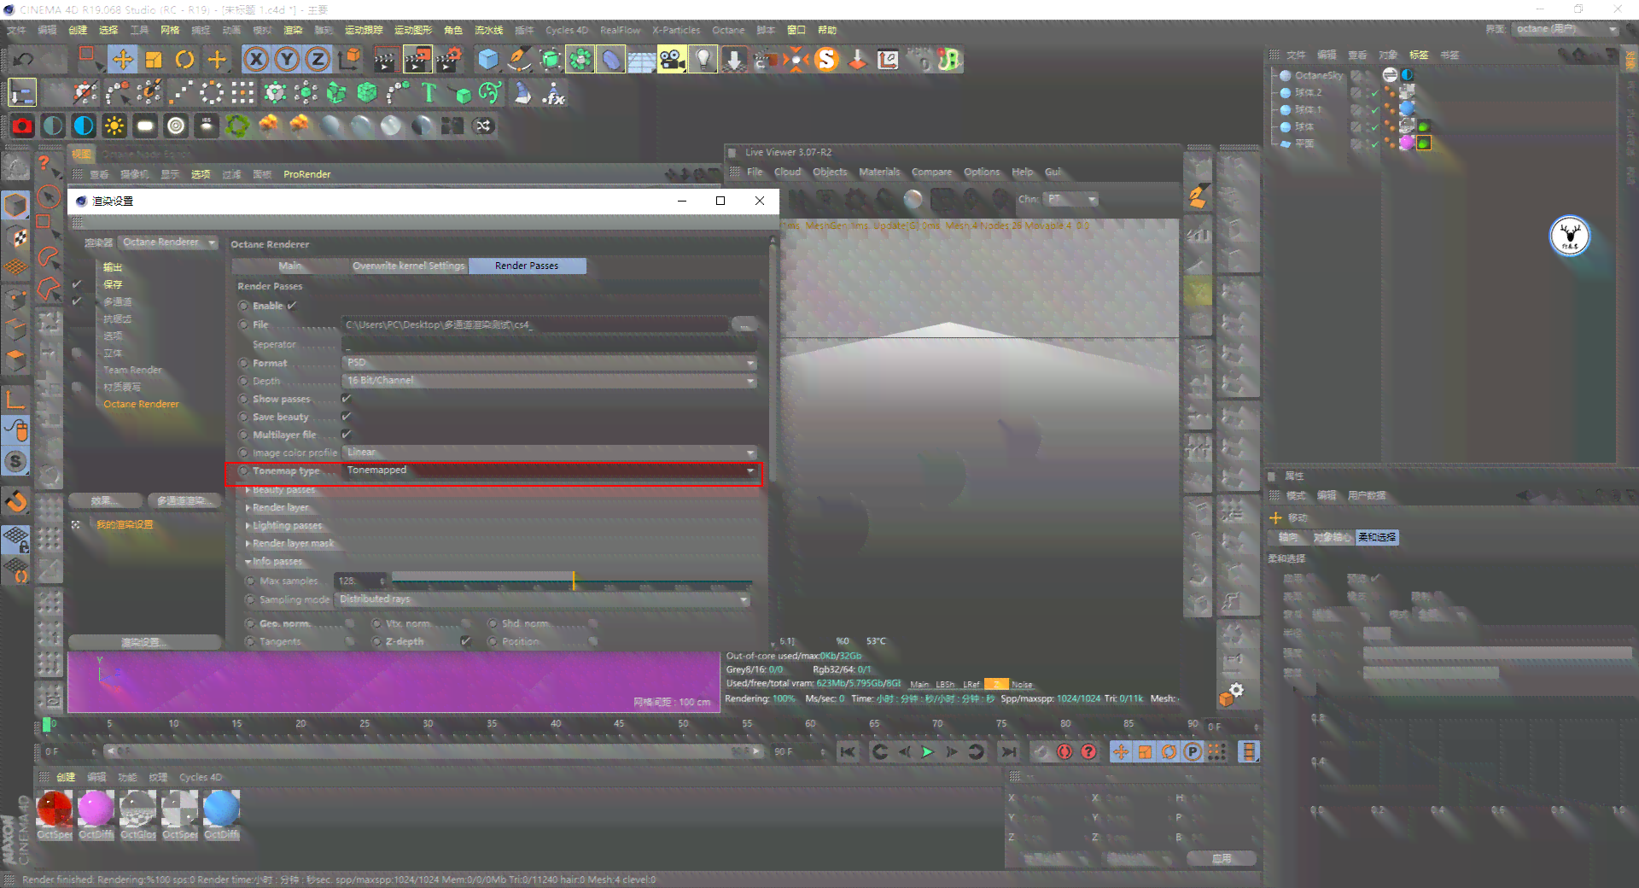This screenshot has height=888, width=1639.
Task: Open Live Viewer Objects menu
Action: coord(830,172)
